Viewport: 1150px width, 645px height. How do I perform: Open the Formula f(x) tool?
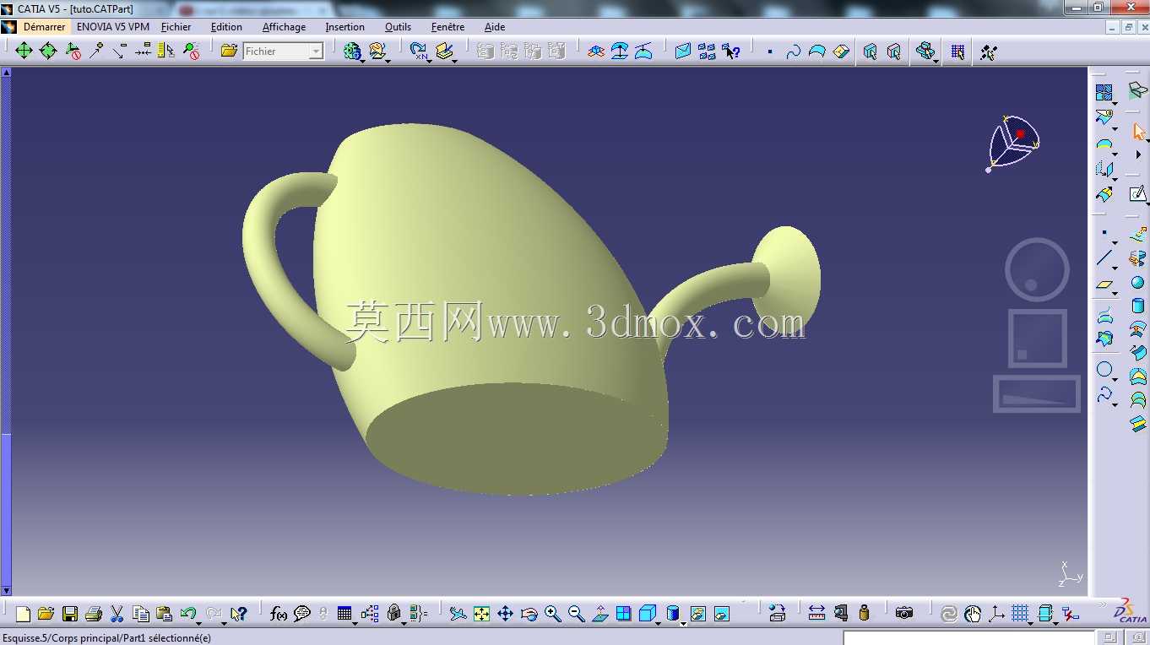[279, 614]
